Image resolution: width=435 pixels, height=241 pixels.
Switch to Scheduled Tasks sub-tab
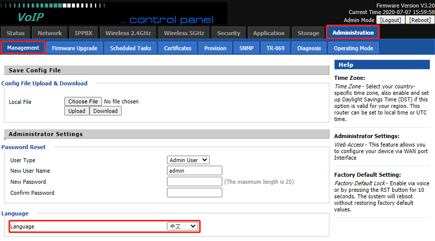130,48
